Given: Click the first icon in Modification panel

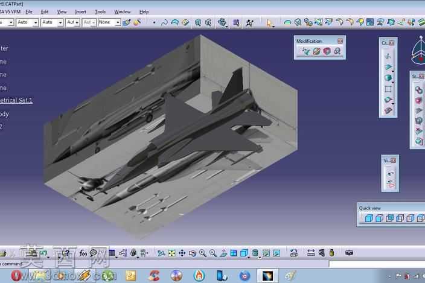Looking at the screenshot, I should [306, 51].
